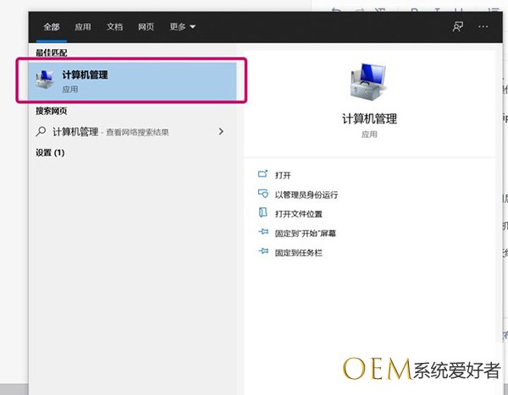Select the 应用 filter tab

point(82,26)
